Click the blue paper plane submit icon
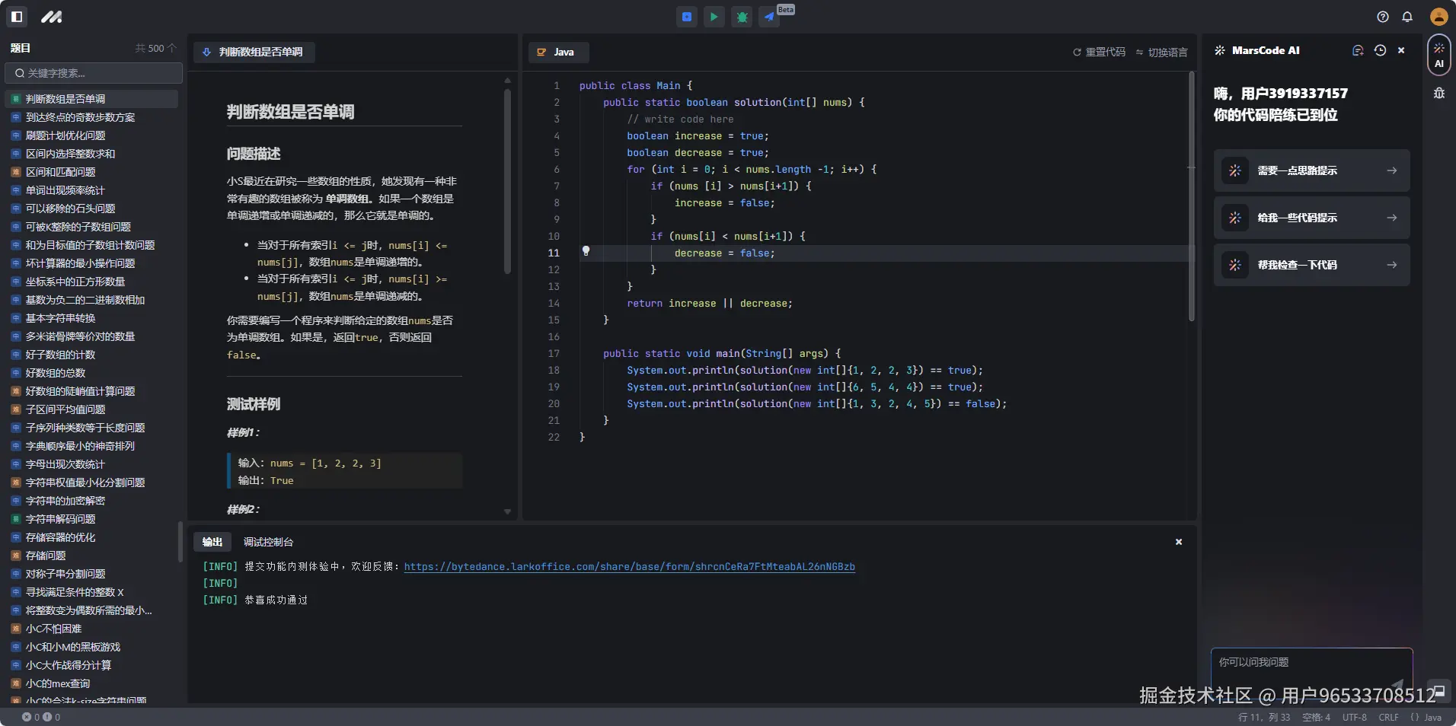1456x726 pixels. (x=770, y=17)
